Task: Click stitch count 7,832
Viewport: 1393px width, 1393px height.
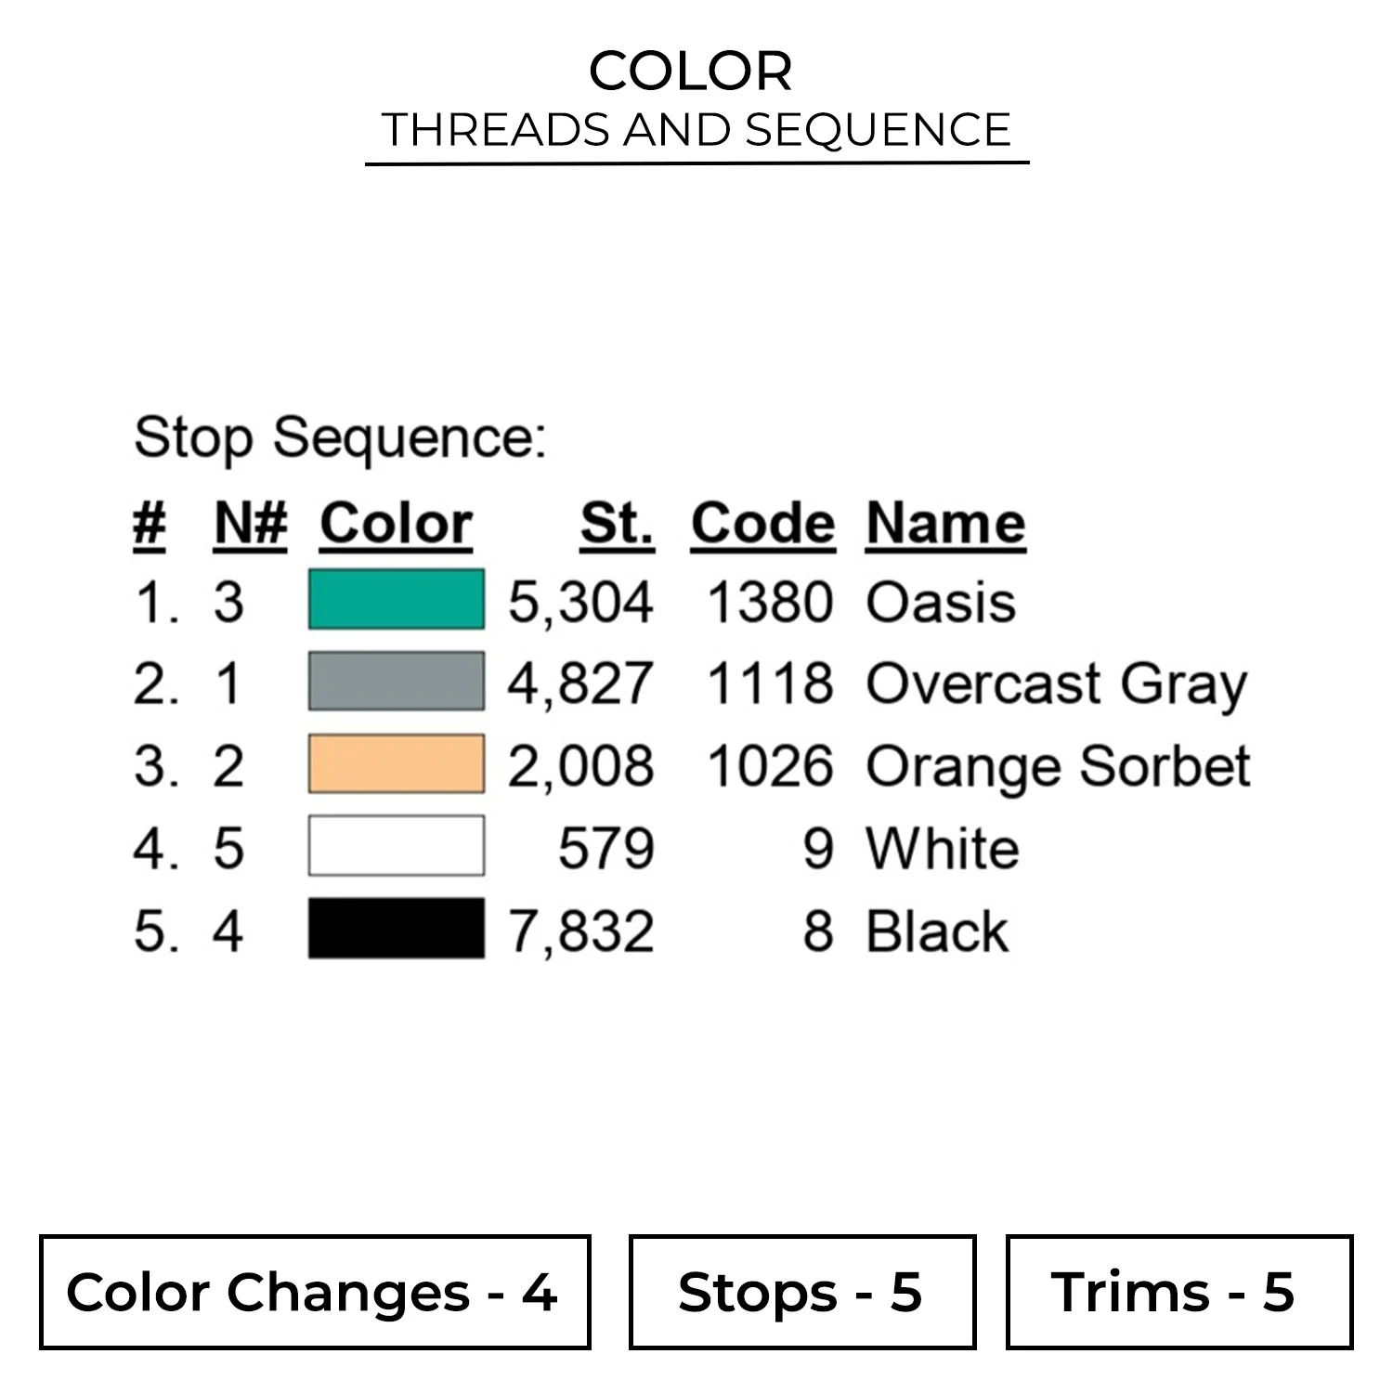Action: (580, 931)
